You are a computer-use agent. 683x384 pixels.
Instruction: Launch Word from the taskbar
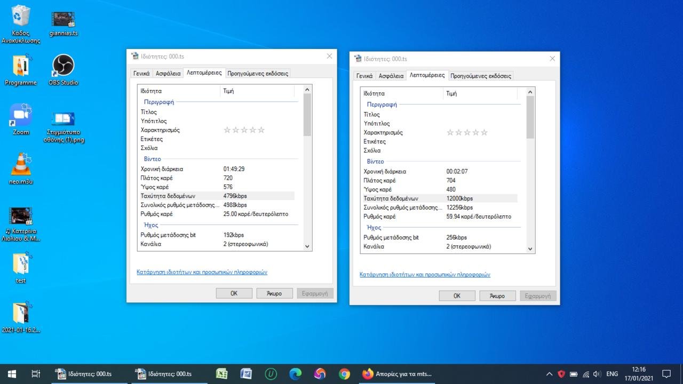tap(246, 374)
